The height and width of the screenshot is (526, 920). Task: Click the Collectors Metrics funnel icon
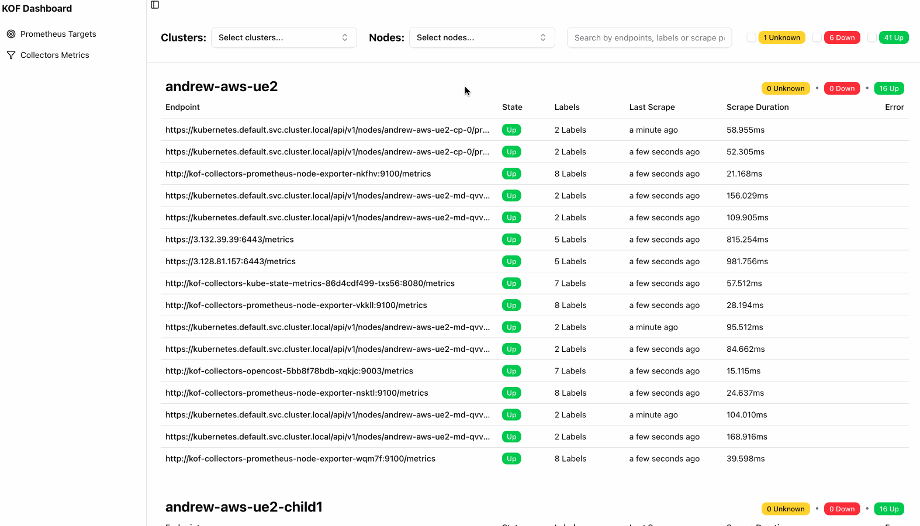pos(11,55)
